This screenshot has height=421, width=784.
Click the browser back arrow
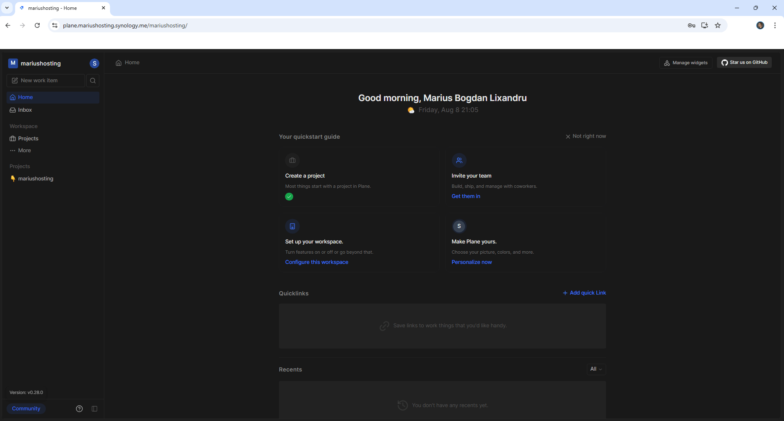pyautogui.click(x=8, y=25)
